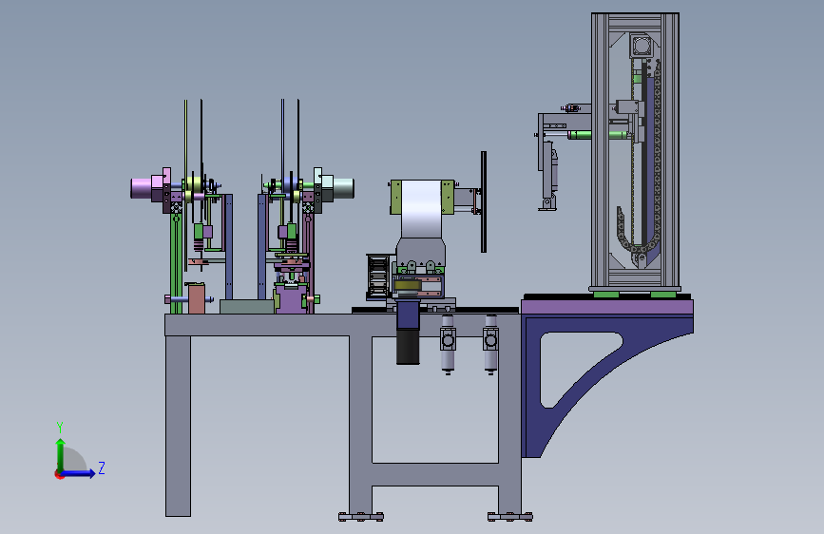This screenshot has width=824, height=534.
Task: Select the right air filter regulator under table
Action: click(x=490, y=344)
